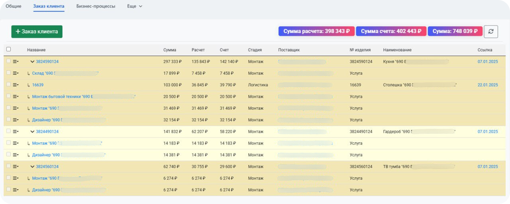Check the box for order 3824490124

[x=9, y=131]
